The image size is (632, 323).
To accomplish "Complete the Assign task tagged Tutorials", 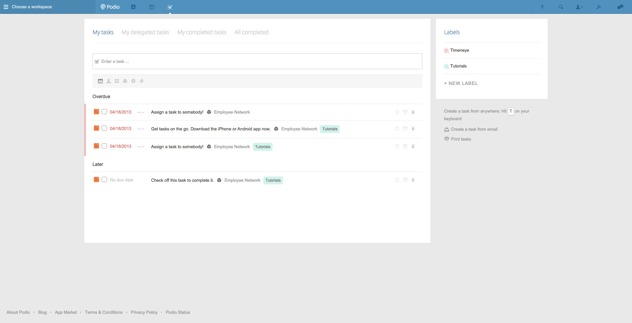I will (104, 146).
